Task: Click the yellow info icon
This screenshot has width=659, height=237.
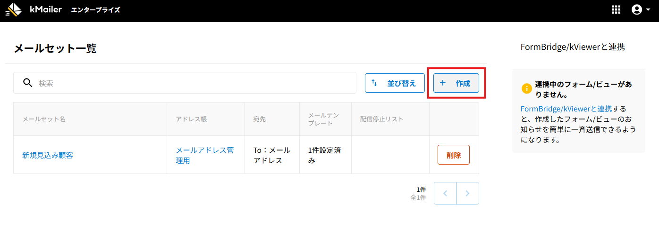Action: pos(526,88)
